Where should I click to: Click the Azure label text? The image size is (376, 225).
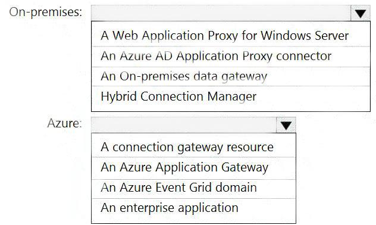[64, 124]
